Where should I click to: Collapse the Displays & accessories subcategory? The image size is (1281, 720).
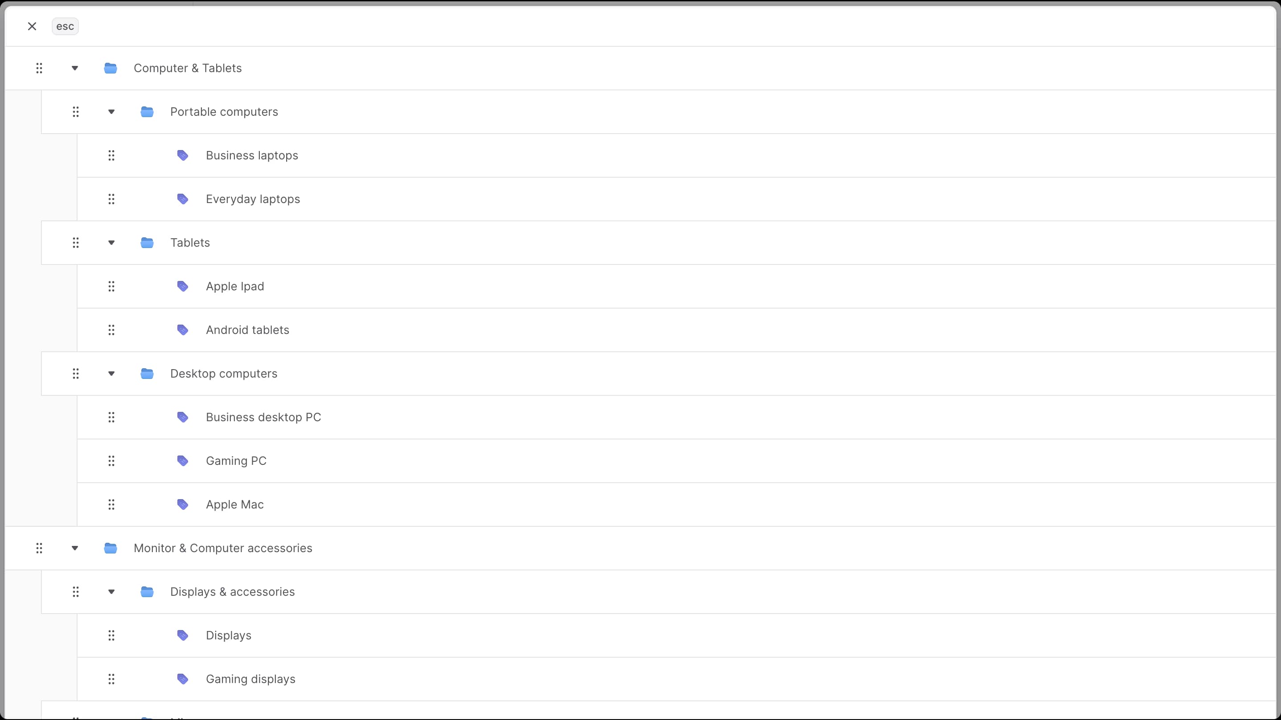(111, 592)
